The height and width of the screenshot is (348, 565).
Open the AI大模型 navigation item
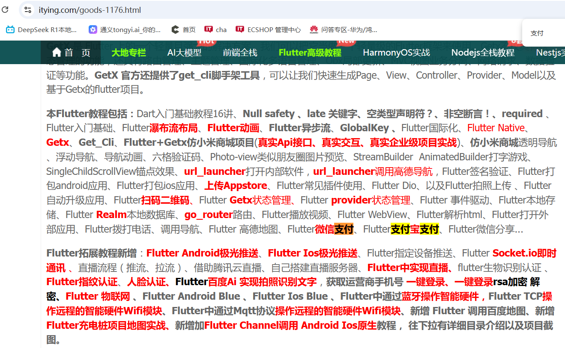184,53
